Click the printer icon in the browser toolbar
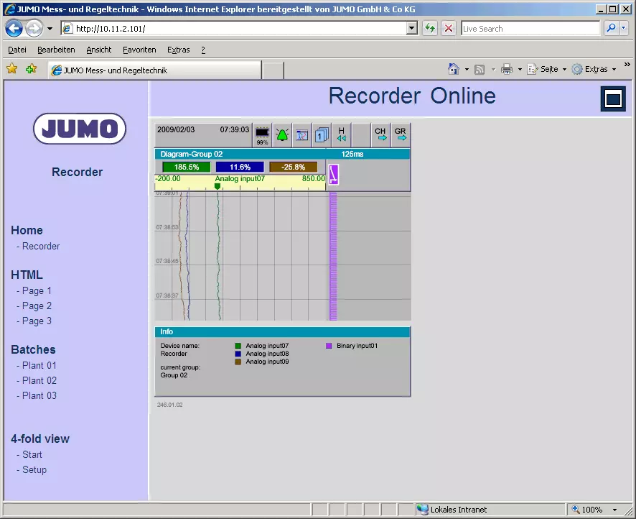This screenshot has width=636, height=519. [x=508, y=68]
